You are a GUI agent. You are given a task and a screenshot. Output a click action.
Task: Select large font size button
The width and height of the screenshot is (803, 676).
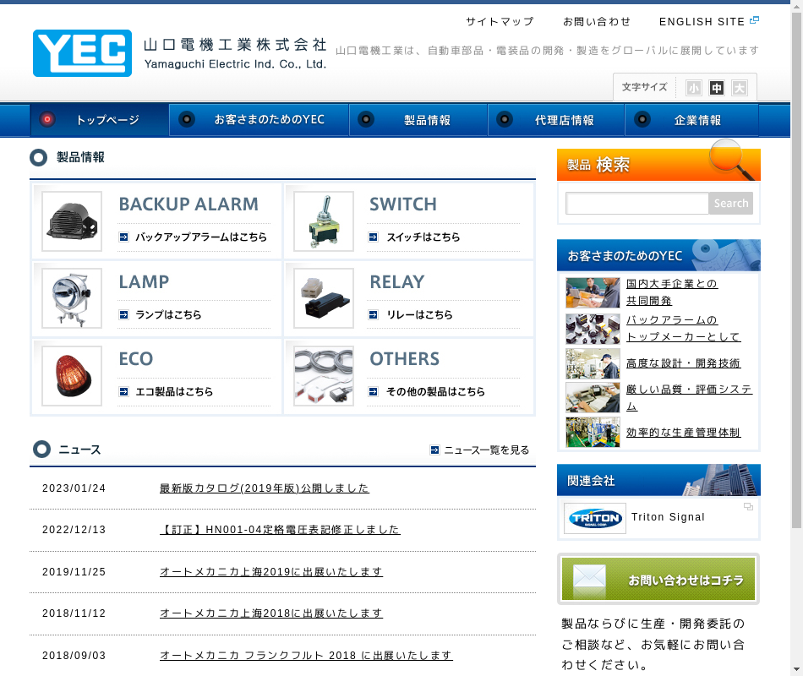point(740,88)
